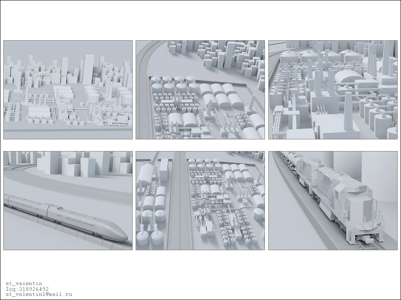The width and height of the screenshot is (401, 300).
Task: Open the close-up refinery pipes and chimneys render
Action: pos(333,90)
